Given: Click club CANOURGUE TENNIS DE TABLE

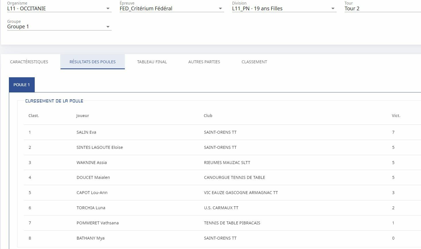Looking at the screenshot, I should 234,177.
